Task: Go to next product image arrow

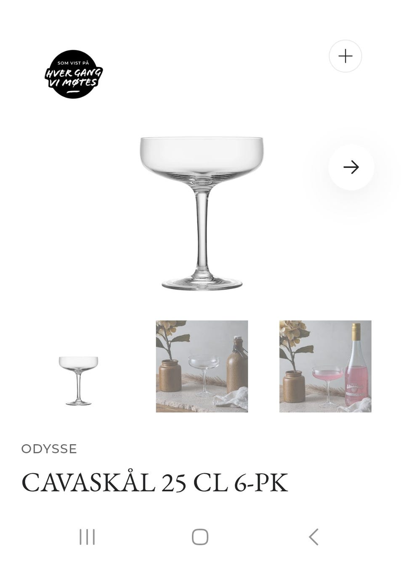Action: click(x=351, y=167)
